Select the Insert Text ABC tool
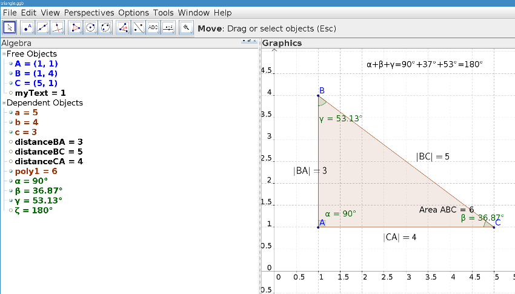Image resolution: width=515 pixels, height=294 pixels. click(153, 28)
